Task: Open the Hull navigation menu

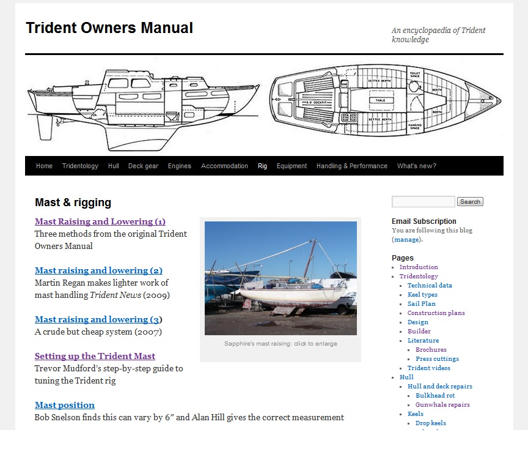Action: 113,166
